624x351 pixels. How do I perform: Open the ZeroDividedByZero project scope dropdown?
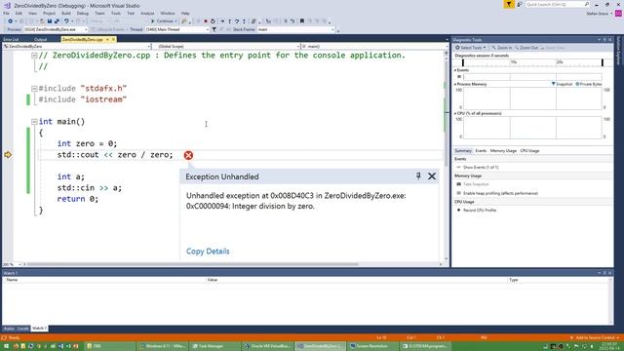(x=77, y=47)
